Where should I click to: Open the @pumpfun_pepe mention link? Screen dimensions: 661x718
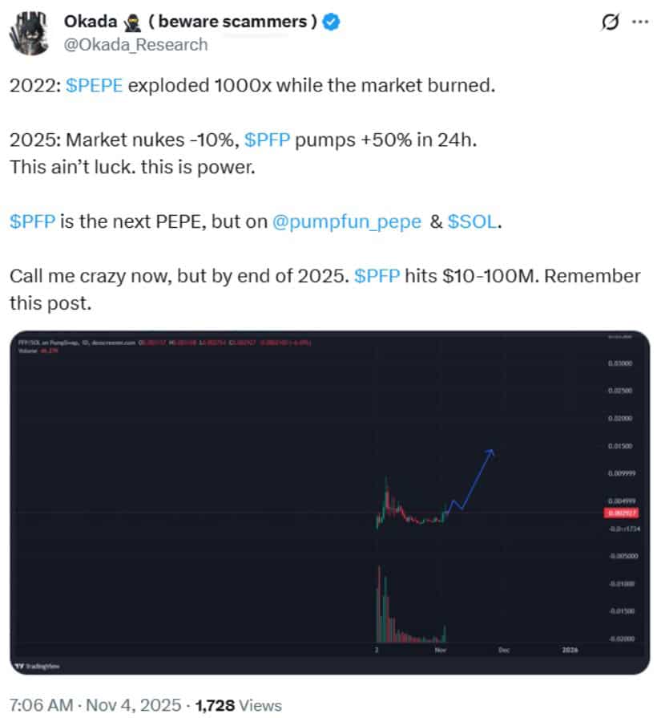tap(347, 222)
